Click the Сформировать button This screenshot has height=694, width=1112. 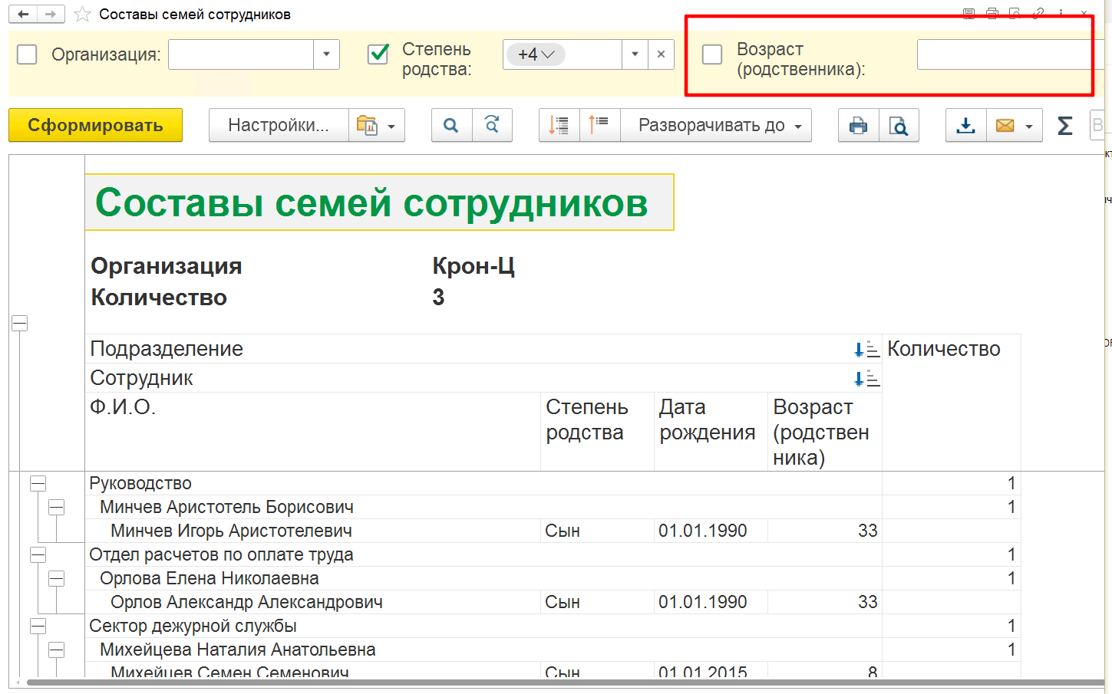pyautogui.click(x=95, y=126)
